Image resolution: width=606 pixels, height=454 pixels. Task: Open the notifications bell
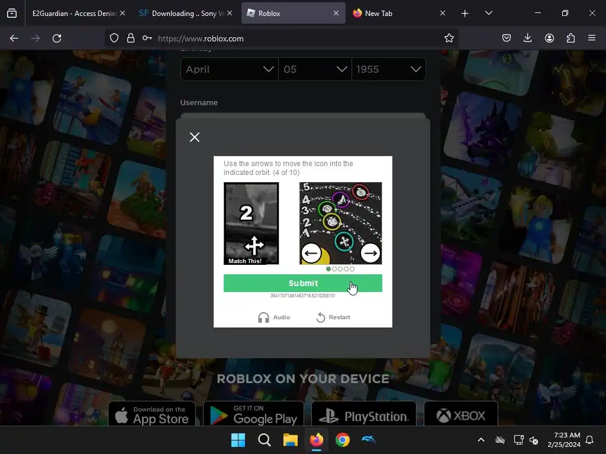pos(589,440)
